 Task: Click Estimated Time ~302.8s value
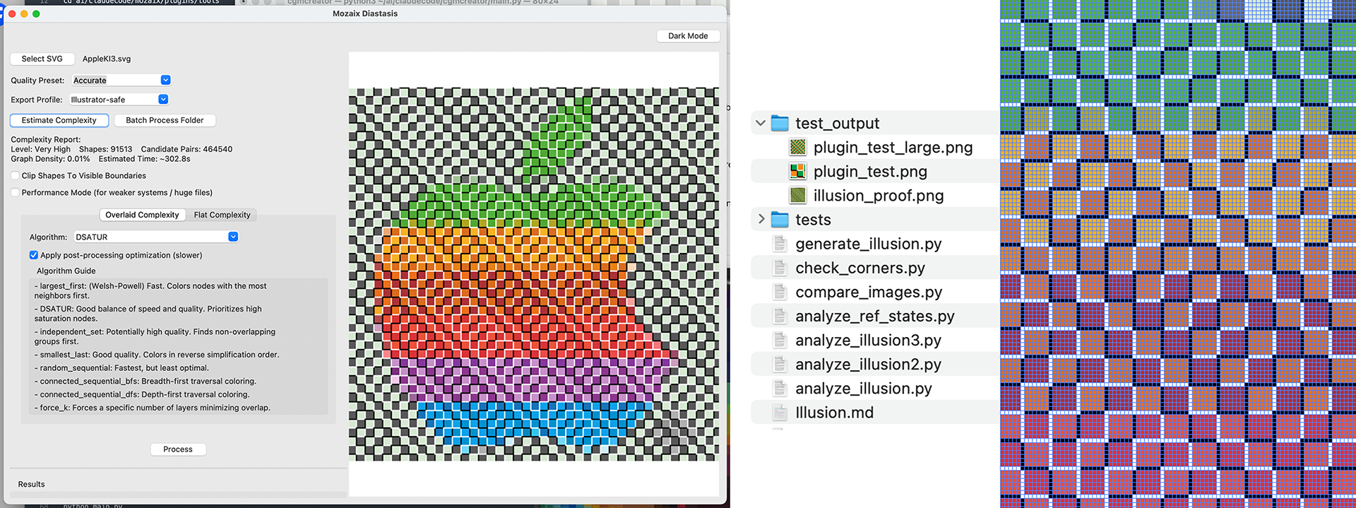145,159
